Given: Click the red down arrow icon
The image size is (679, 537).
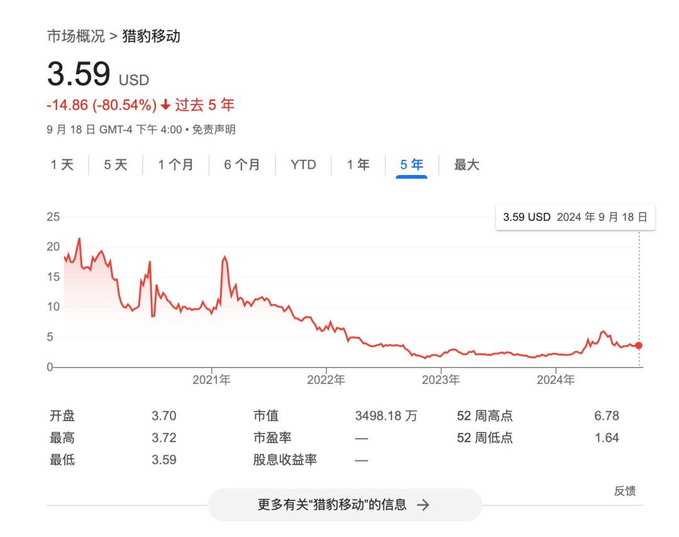Looking at the screenshot, I should pyautogui.click(x=165, y=105).
